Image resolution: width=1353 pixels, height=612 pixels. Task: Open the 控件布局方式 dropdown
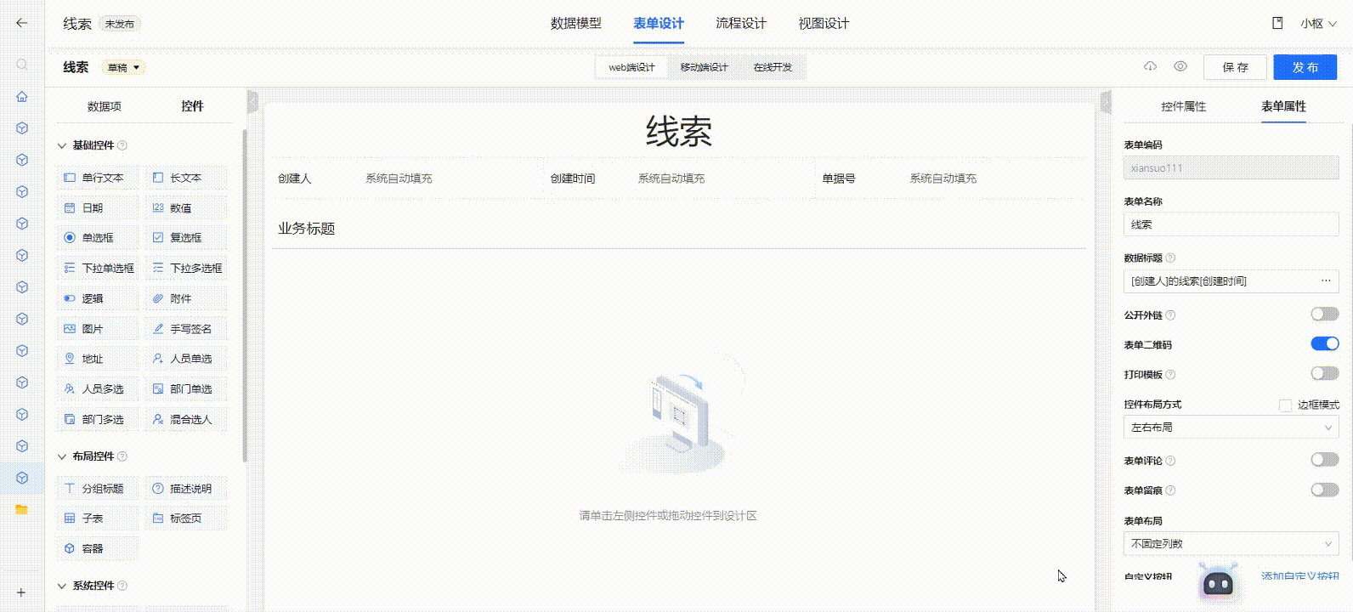coord(1231,428)
